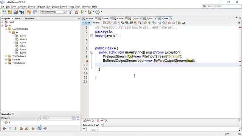This screenshot has height=136, width=242.
Task: Click the Debug Project icon
Action: click(90, 12)
